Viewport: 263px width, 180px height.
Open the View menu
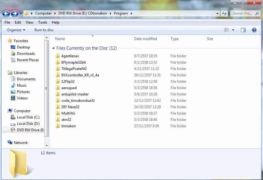pos(29,22)
